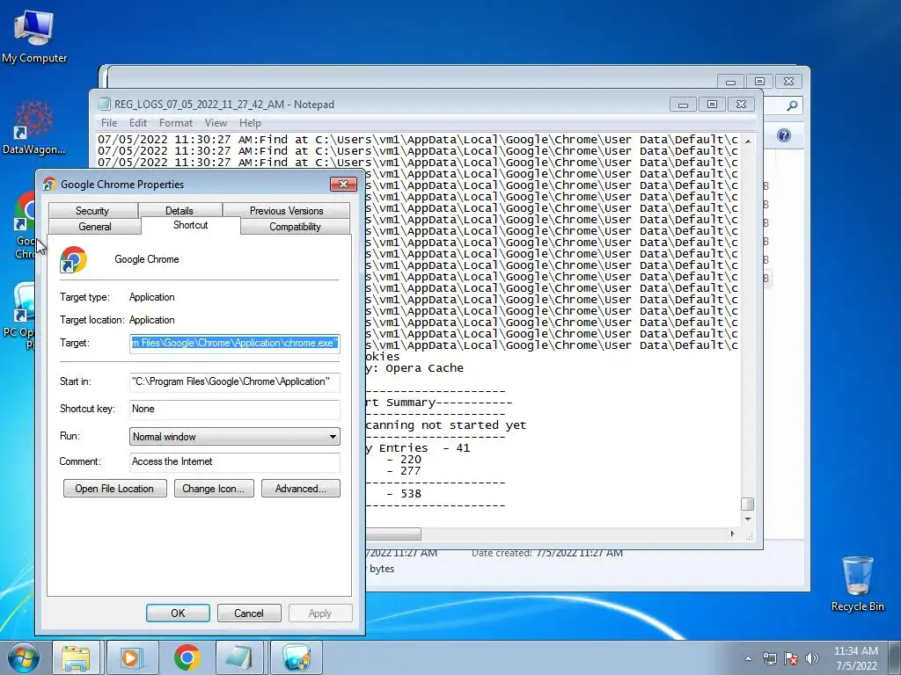
Task: Show hidden system tray icons
Action: pyautogui.click(x=748, y=658)
